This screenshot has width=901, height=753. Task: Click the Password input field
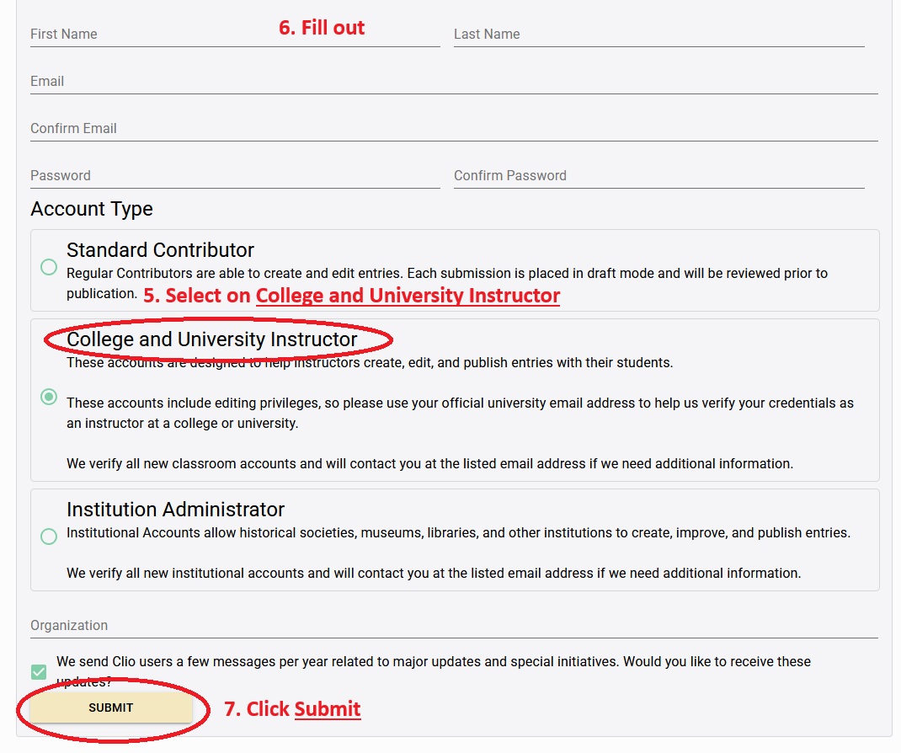[x=235, y=176]
